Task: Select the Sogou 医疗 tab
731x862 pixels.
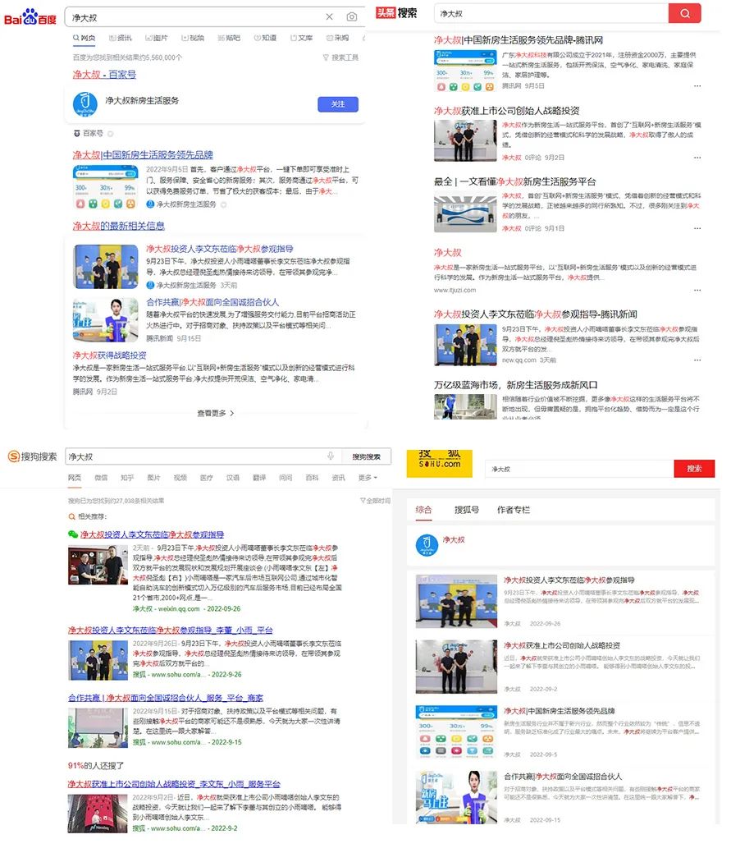Action: pos(207,478)
